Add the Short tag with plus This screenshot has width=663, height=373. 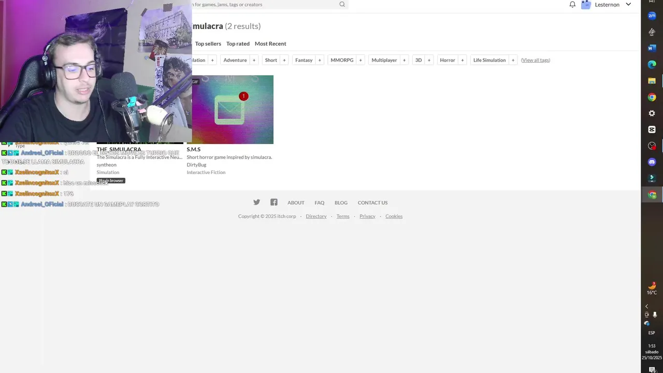284,60
